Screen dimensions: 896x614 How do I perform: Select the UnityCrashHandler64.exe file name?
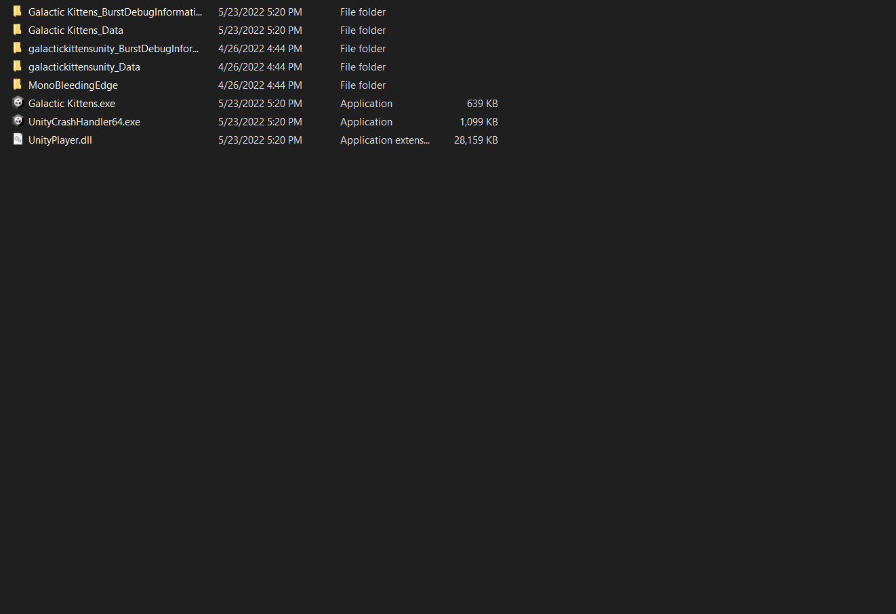coord(84,122)
